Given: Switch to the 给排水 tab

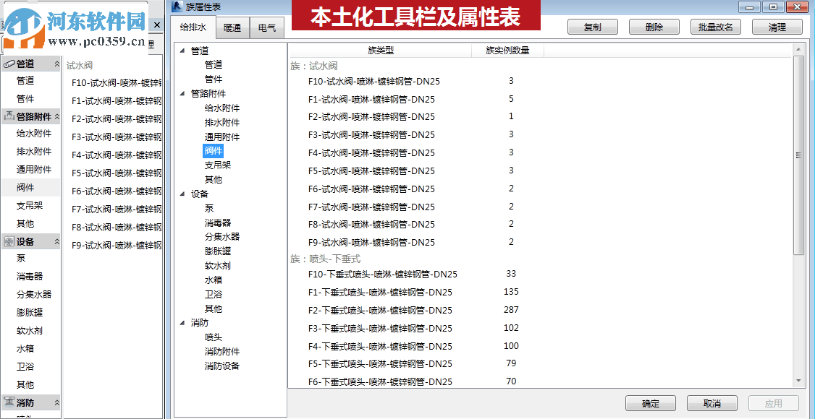Looking at the screenshot, I should click(193, 27).
